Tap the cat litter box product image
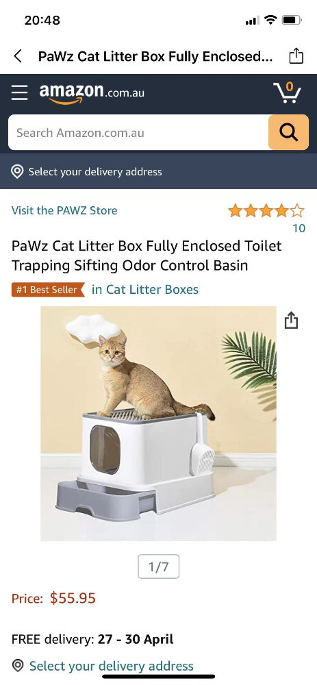The height and width of the screenshot is (685, 317). tap(159, 423)
